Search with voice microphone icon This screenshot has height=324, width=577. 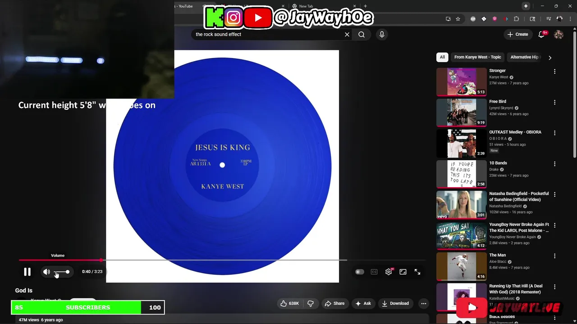(382, 34)
